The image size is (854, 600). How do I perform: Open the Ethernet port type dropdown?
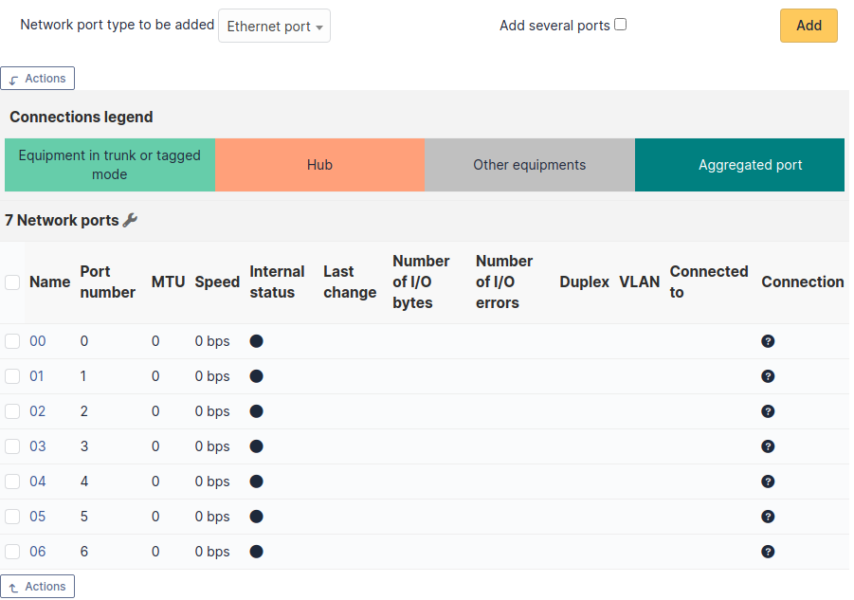(274, 26)
